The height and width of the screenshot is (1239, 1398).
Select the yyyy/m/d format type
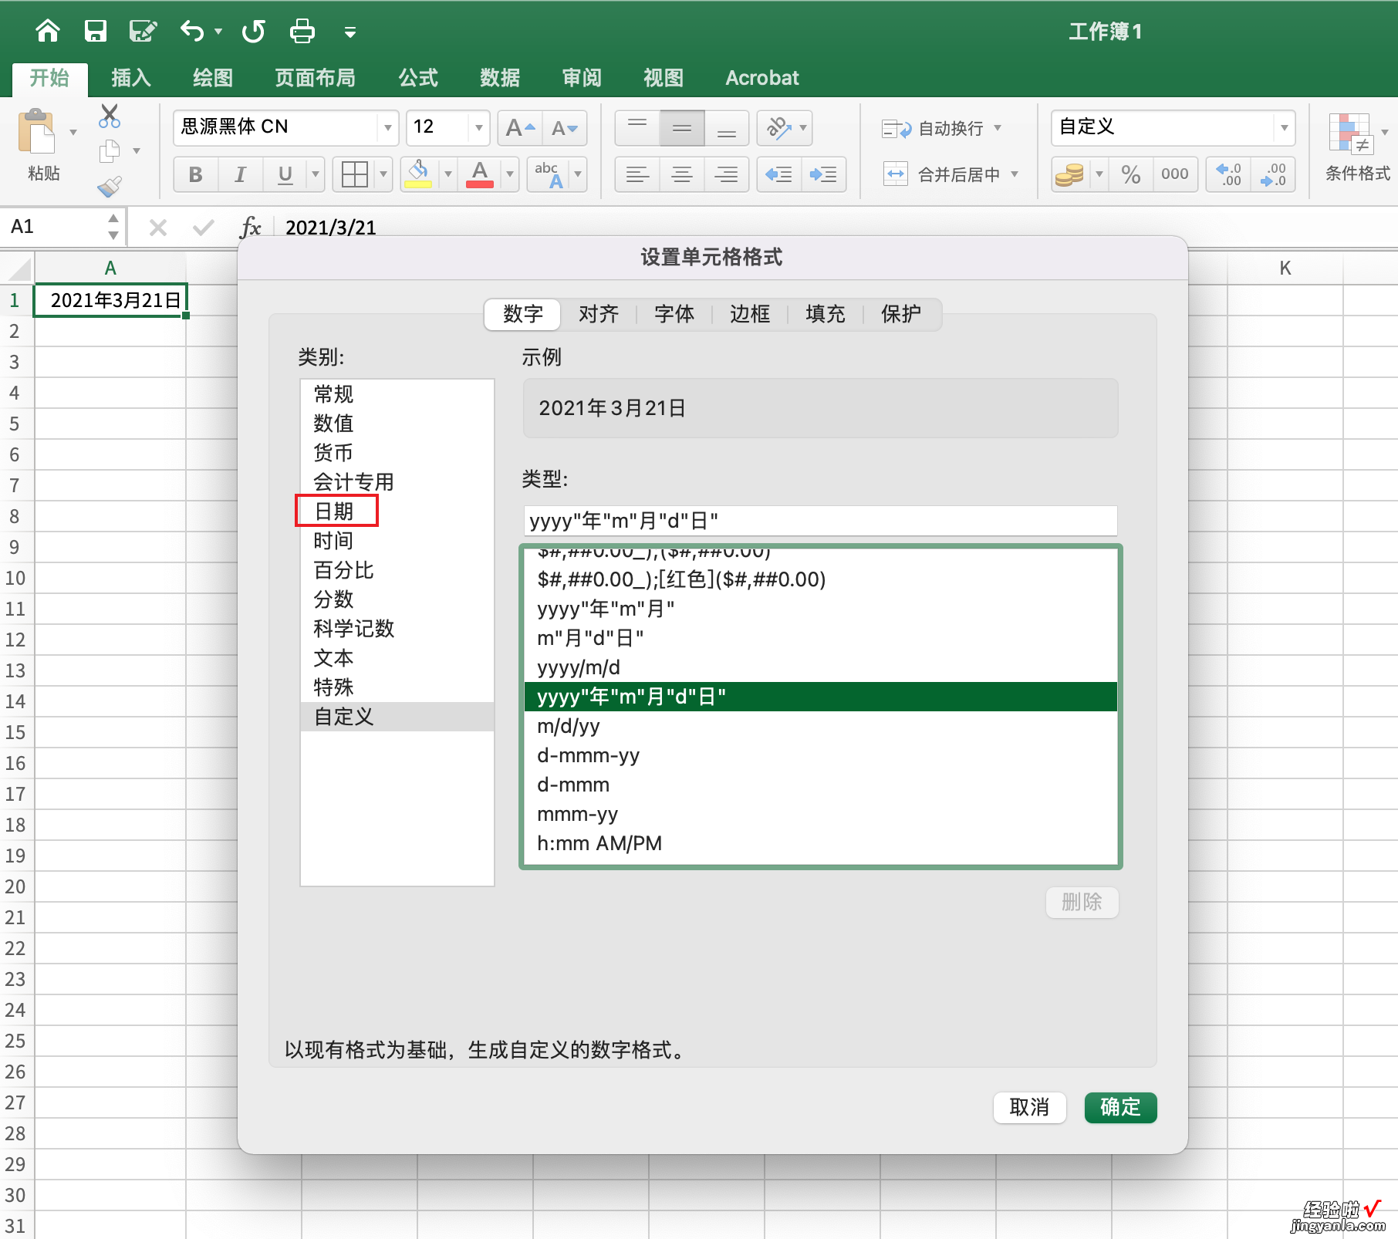(820, 667)
